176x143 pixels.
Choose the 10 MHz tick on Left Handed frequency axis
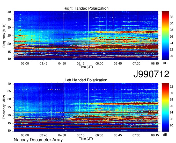[9, 131]
